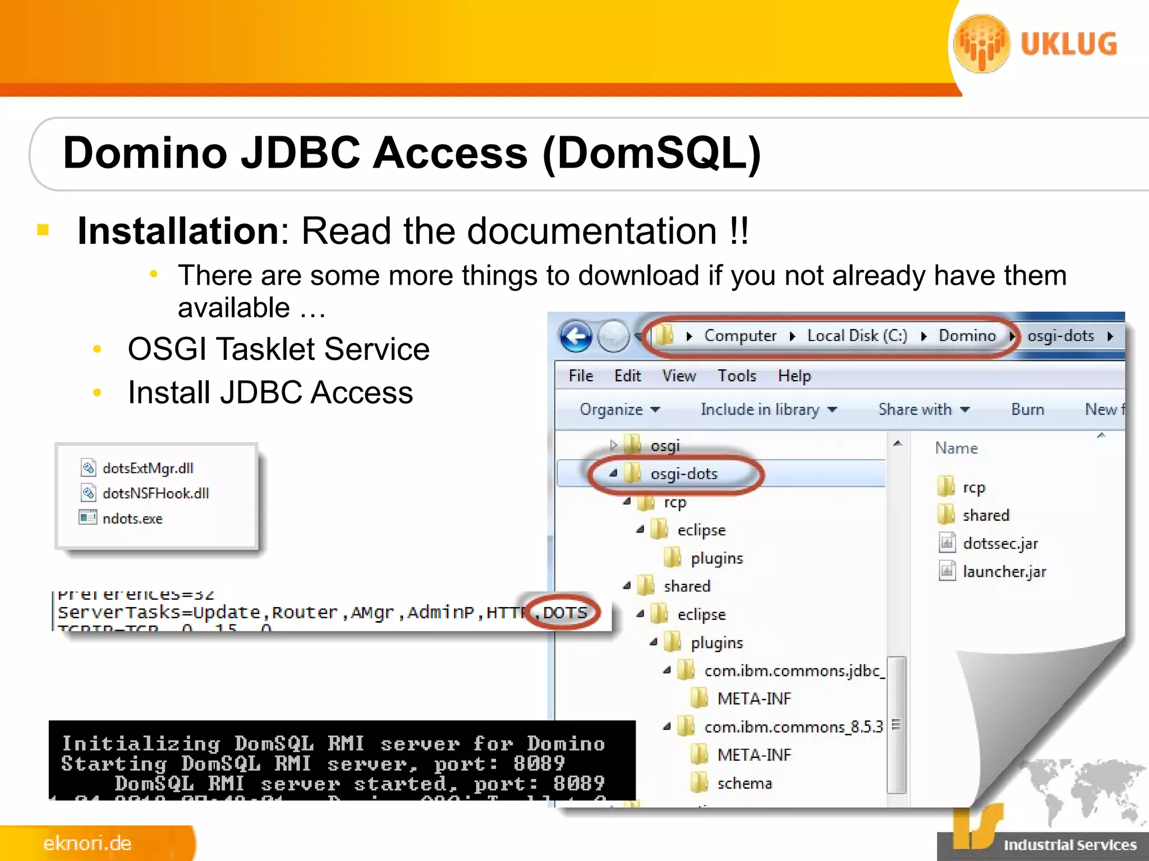Viewport: 1149px width, 861px height.
Task: Open the View menu in Explorer
Action: pos(679,376)
